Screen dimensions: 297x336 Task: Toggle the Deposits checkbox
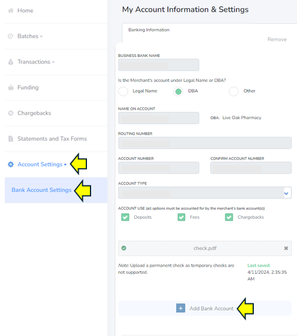coord(125,217)
